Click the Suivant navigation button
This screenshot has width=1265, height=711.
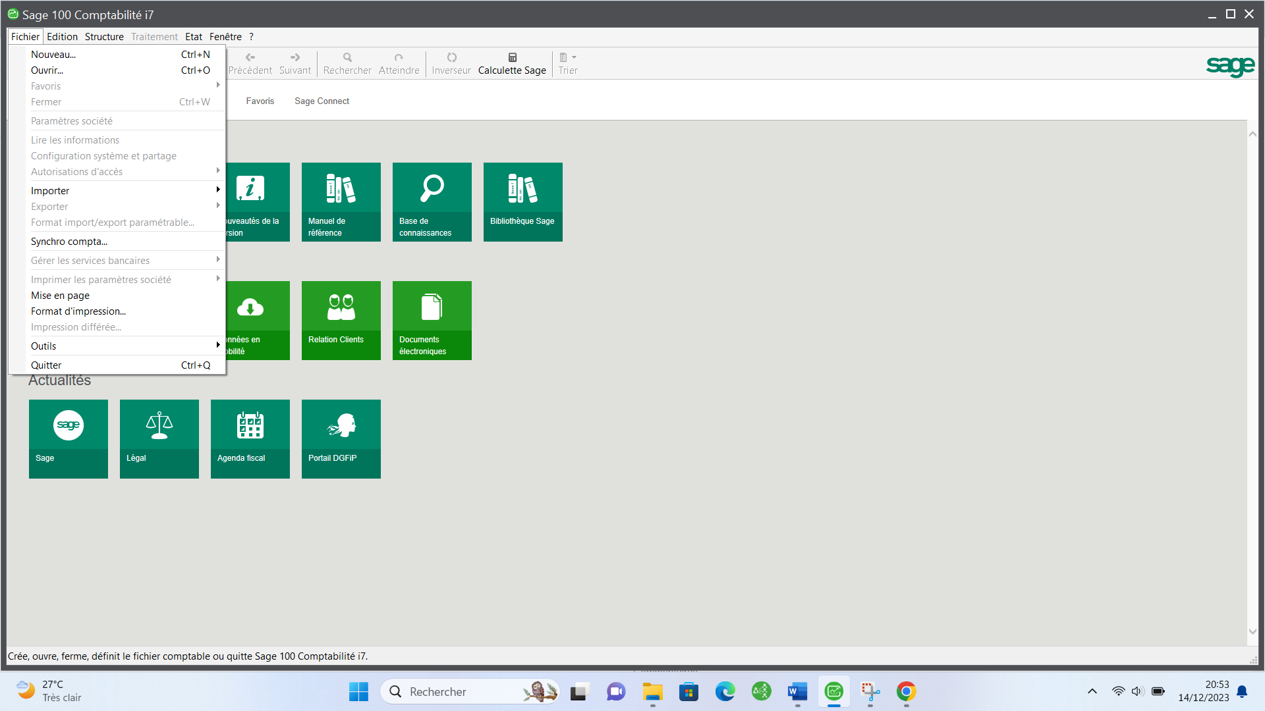[295, 63]
